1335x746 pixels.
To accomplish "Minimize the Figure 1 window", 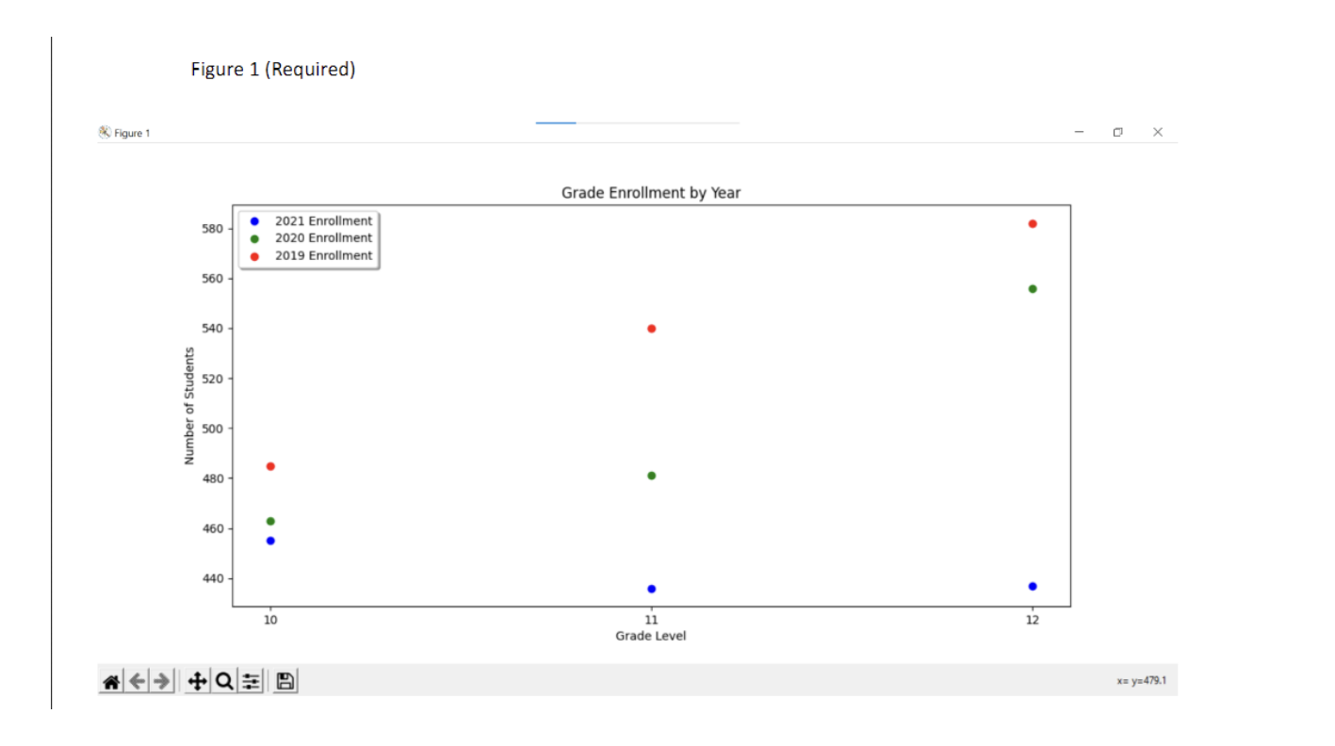I will click(x=1080, y=132).
